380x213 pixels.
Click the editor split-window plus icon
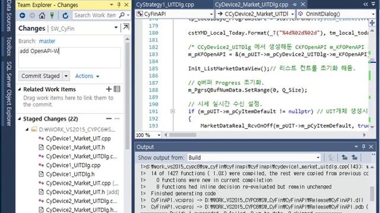[x=372, y=23]
